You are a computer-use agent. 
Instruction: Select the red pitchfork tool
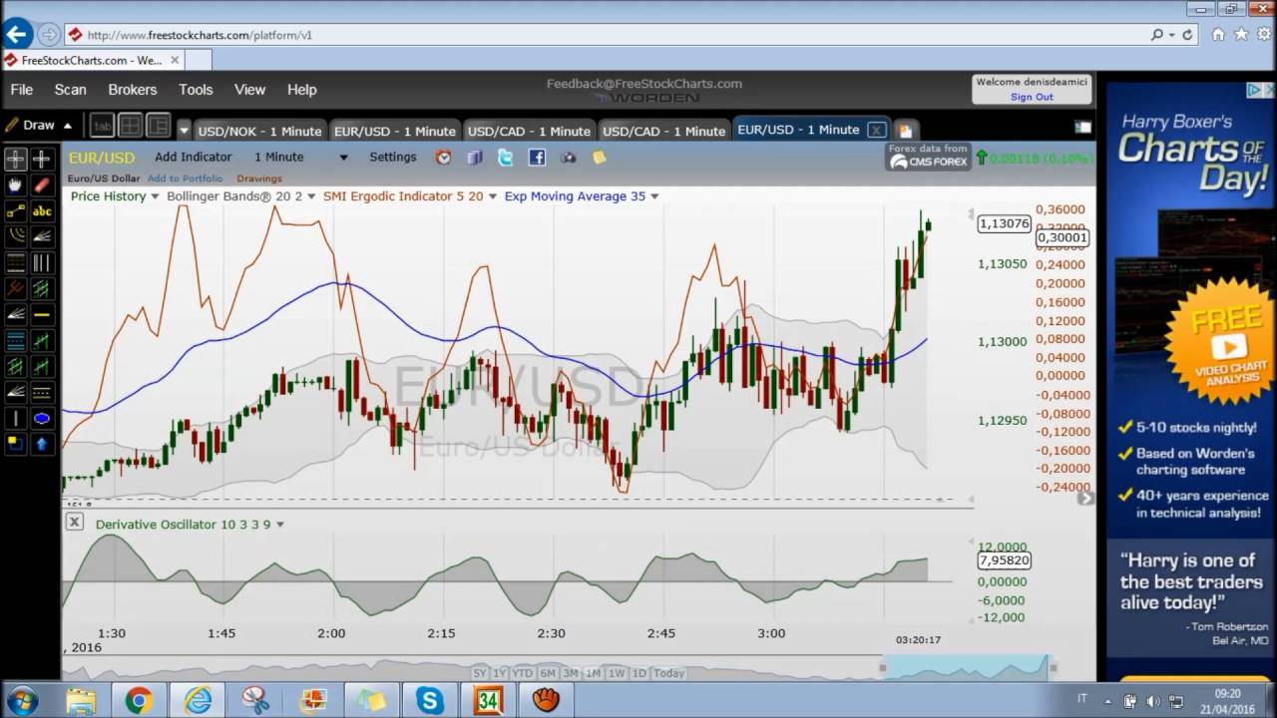pyautogui.click(x=16, y=288)
